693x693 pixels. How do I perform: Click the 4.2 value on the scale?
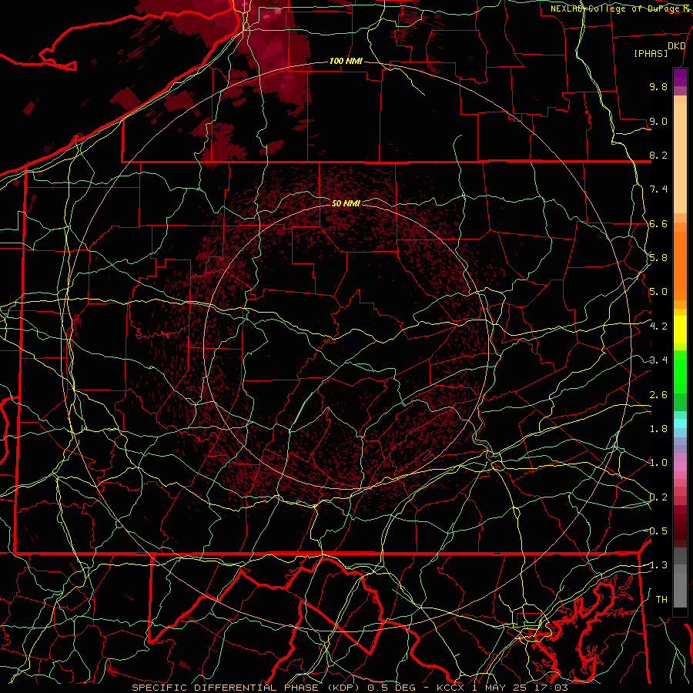(x=658, y=326)
